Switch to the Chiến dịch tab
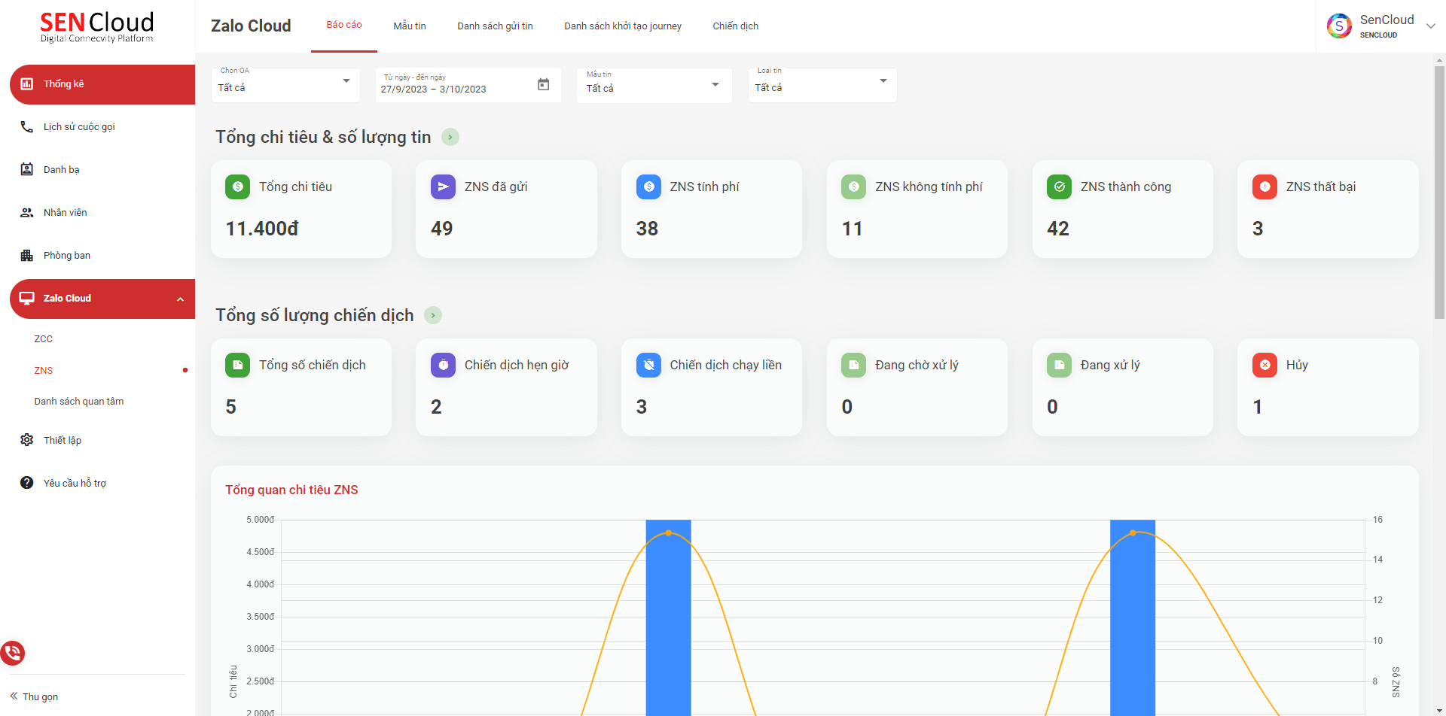Screen dimensions: 1446x716 [735, 26]
